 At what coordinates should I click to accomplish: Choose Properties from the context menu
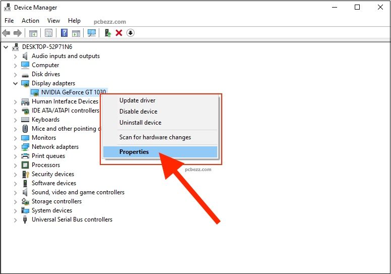[134, 152]
